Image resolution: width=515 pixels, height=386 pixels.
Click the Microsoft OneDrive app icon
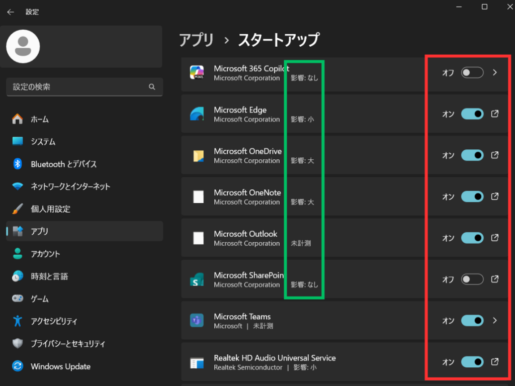(198, 156)
